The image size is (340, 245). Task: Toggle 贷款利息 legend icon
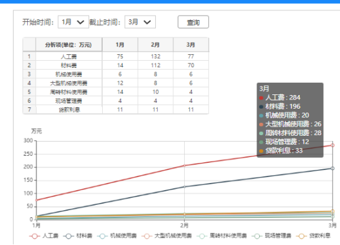[301, 236]
